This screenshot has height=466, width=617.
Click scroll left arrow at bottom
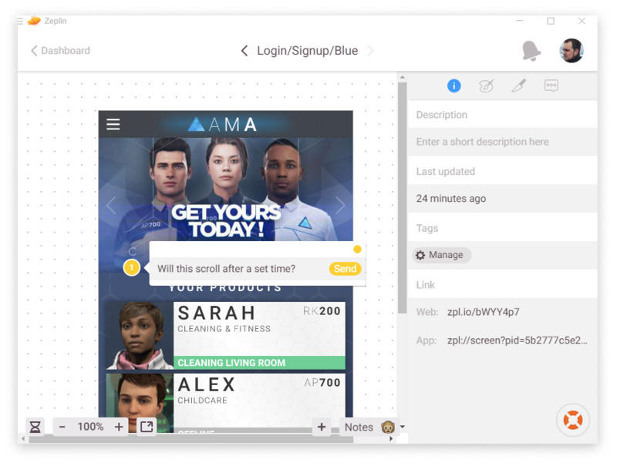pos(23,438)
